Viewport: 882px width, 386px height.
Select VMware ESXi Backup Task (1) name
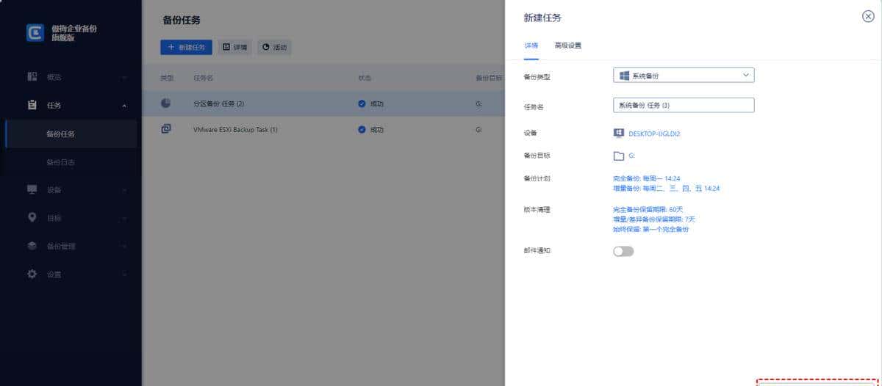(235, 130)
